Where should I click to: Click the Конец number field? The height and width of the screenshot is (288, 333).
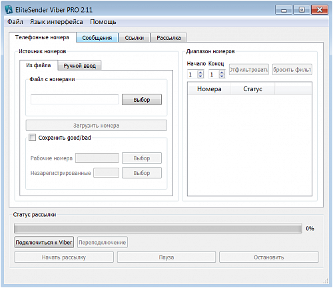coord(214,74)
